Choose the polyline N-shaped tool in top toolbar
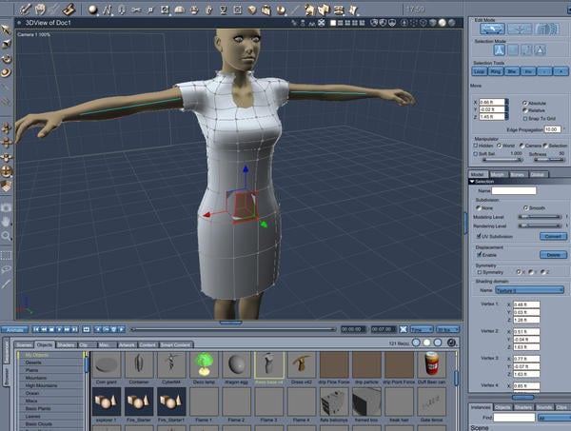 pos(107,10)
